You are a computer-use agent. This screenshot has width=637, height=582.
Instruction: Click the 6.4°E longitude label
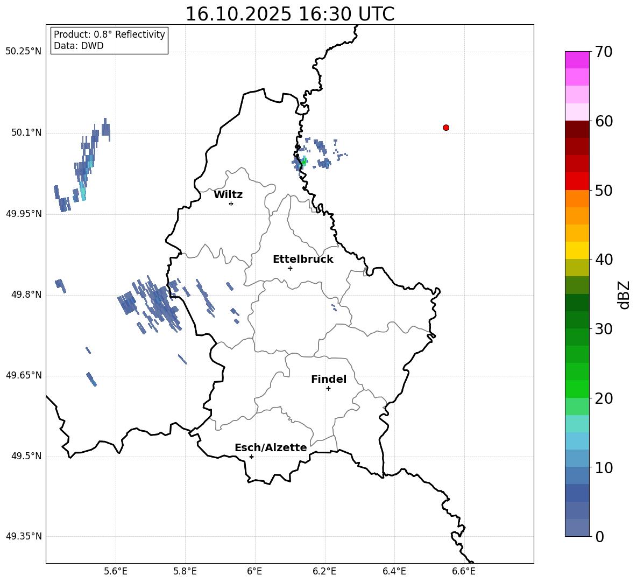[394, 571]
